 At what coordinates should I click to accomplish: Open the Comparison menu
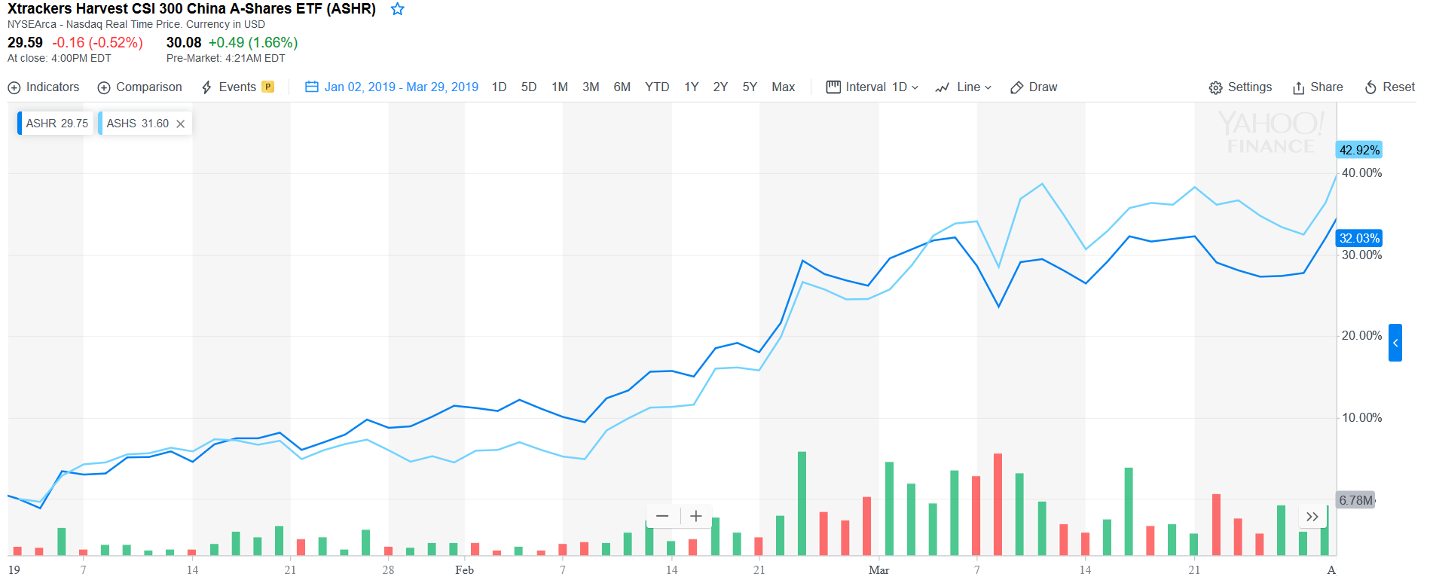click(140, 87)
